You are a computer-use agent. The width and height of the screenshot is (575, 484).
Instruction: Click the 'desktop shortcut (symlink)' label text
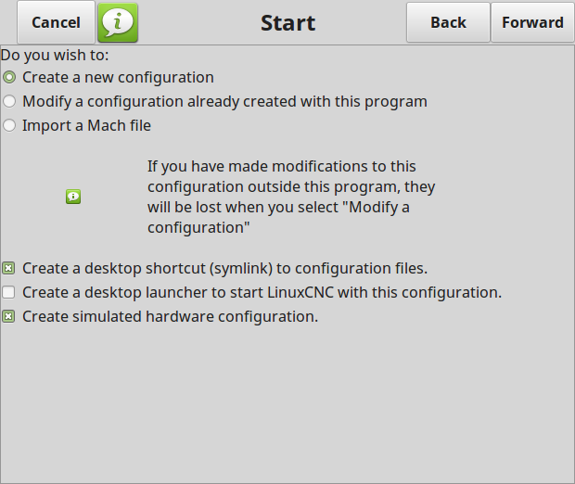(224, 268)
